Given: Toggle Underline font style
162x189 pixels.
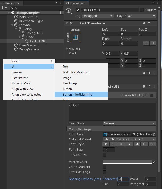Looking at the screenshot, I should pos(121,144).
